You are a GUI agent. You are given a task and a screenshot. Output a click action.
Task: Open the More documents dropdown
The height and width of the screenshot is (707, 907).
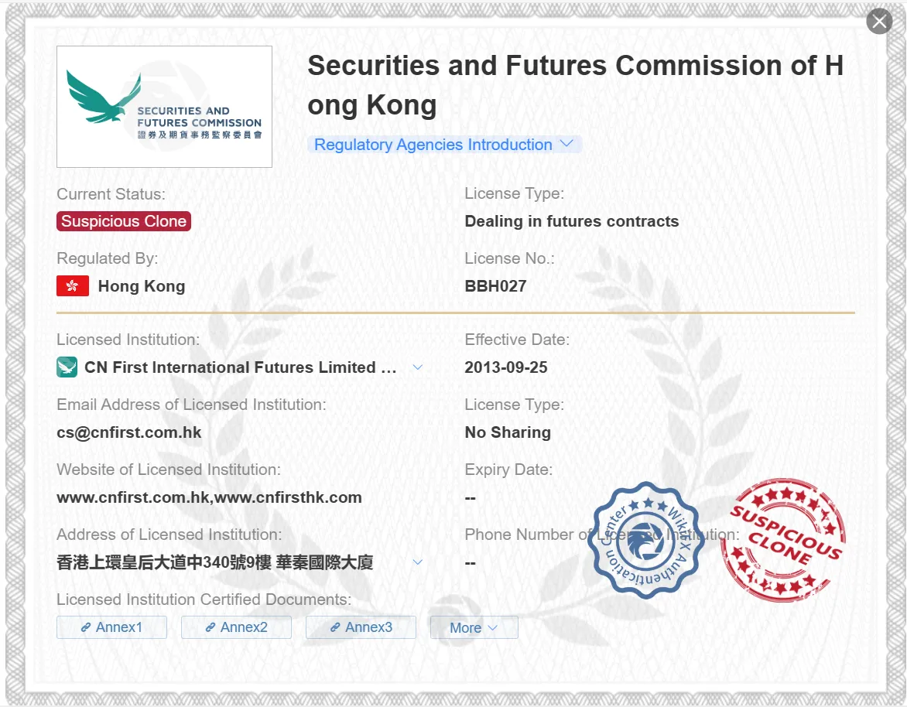[474, 627]
